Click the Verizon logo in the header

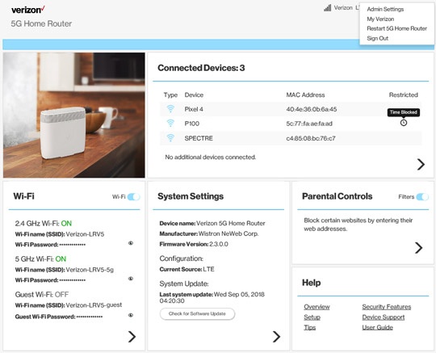coord(28,10)
